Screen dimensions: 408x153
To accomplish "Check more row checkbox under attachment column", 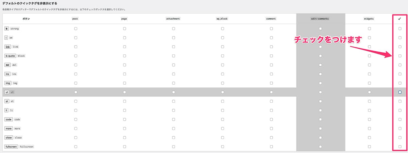I will [173, 129].
